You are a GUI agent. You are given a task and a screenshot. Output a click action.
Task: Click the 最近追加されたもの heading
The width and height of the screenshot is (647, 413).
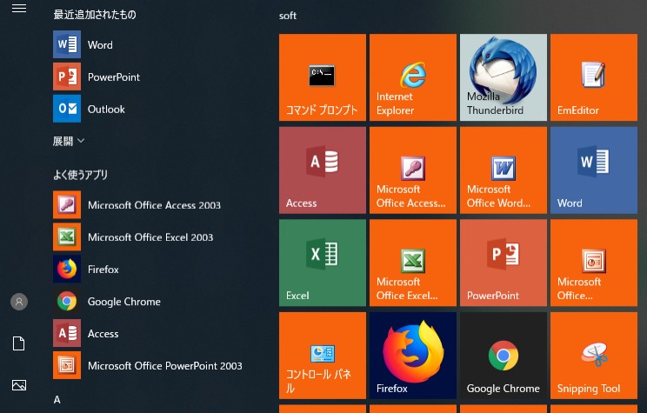[95, 15]
